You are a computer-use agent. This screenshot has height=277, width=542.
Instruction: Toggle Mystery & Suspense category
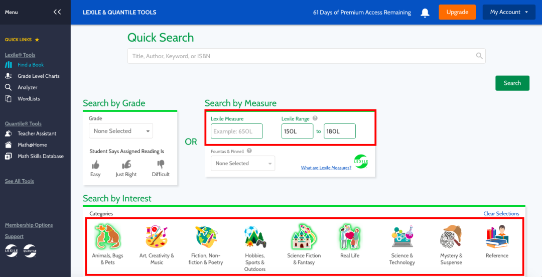click(x=451, y=244)
